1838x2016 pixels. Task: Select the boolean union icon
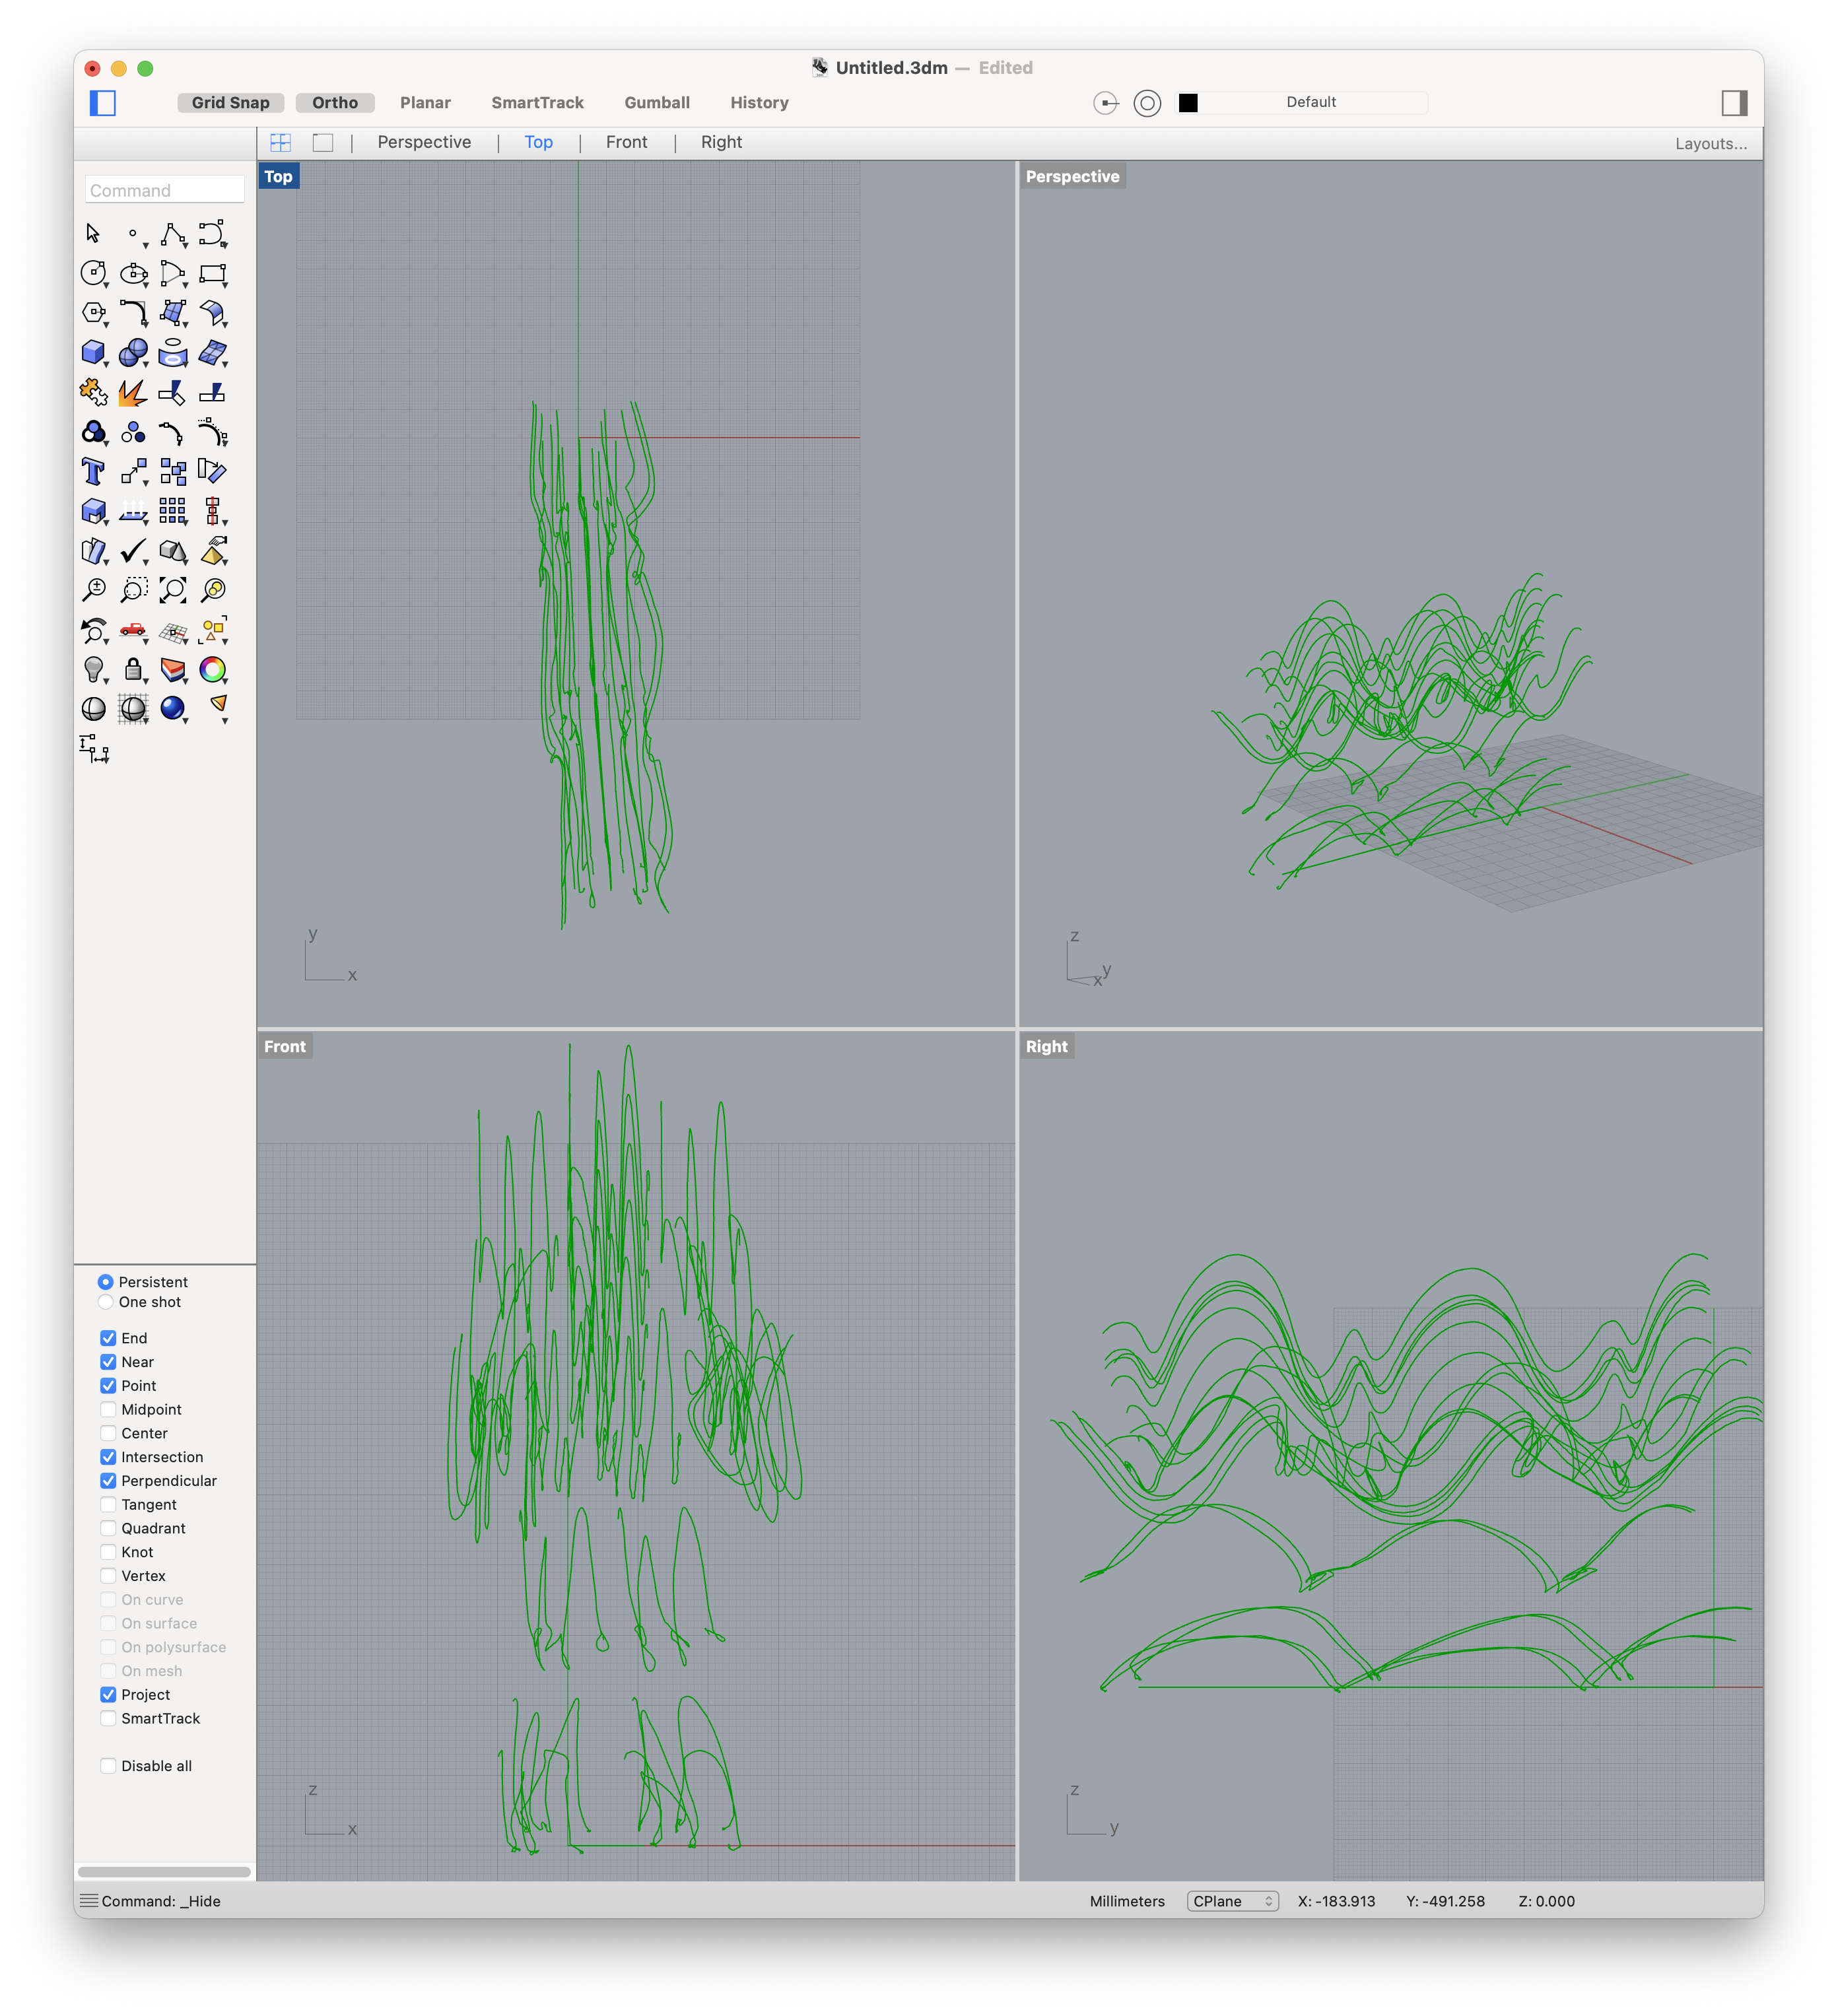point(137,354)
